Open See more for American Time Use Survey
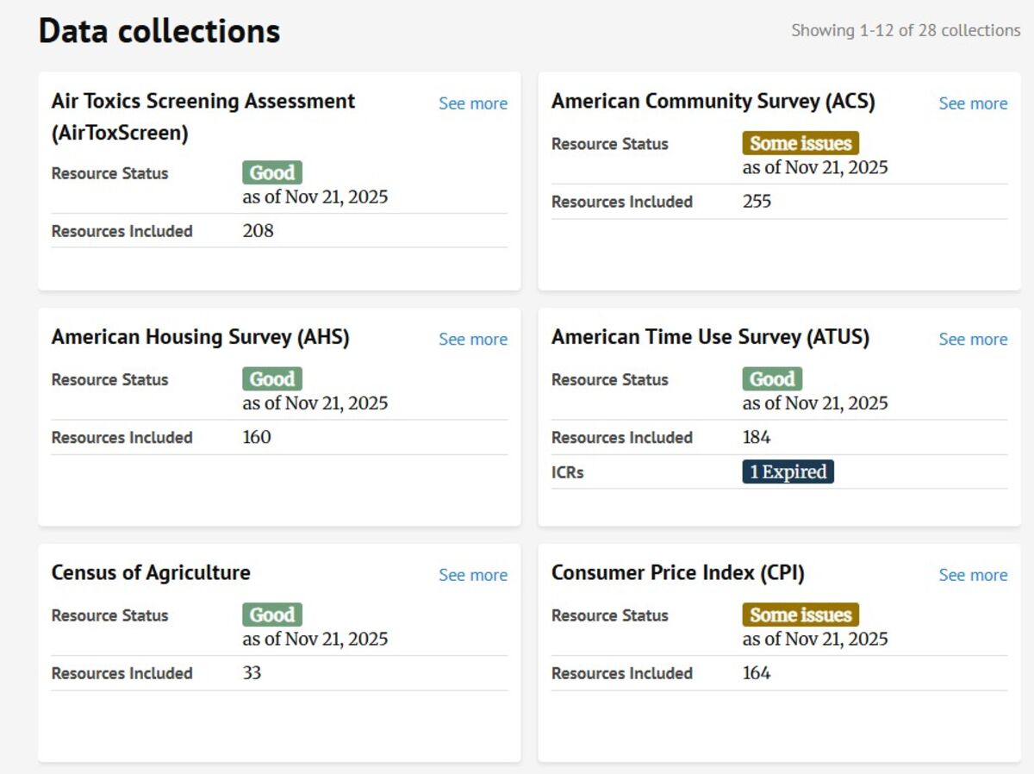The image size is (1034, 774). [x=973, y=340]
